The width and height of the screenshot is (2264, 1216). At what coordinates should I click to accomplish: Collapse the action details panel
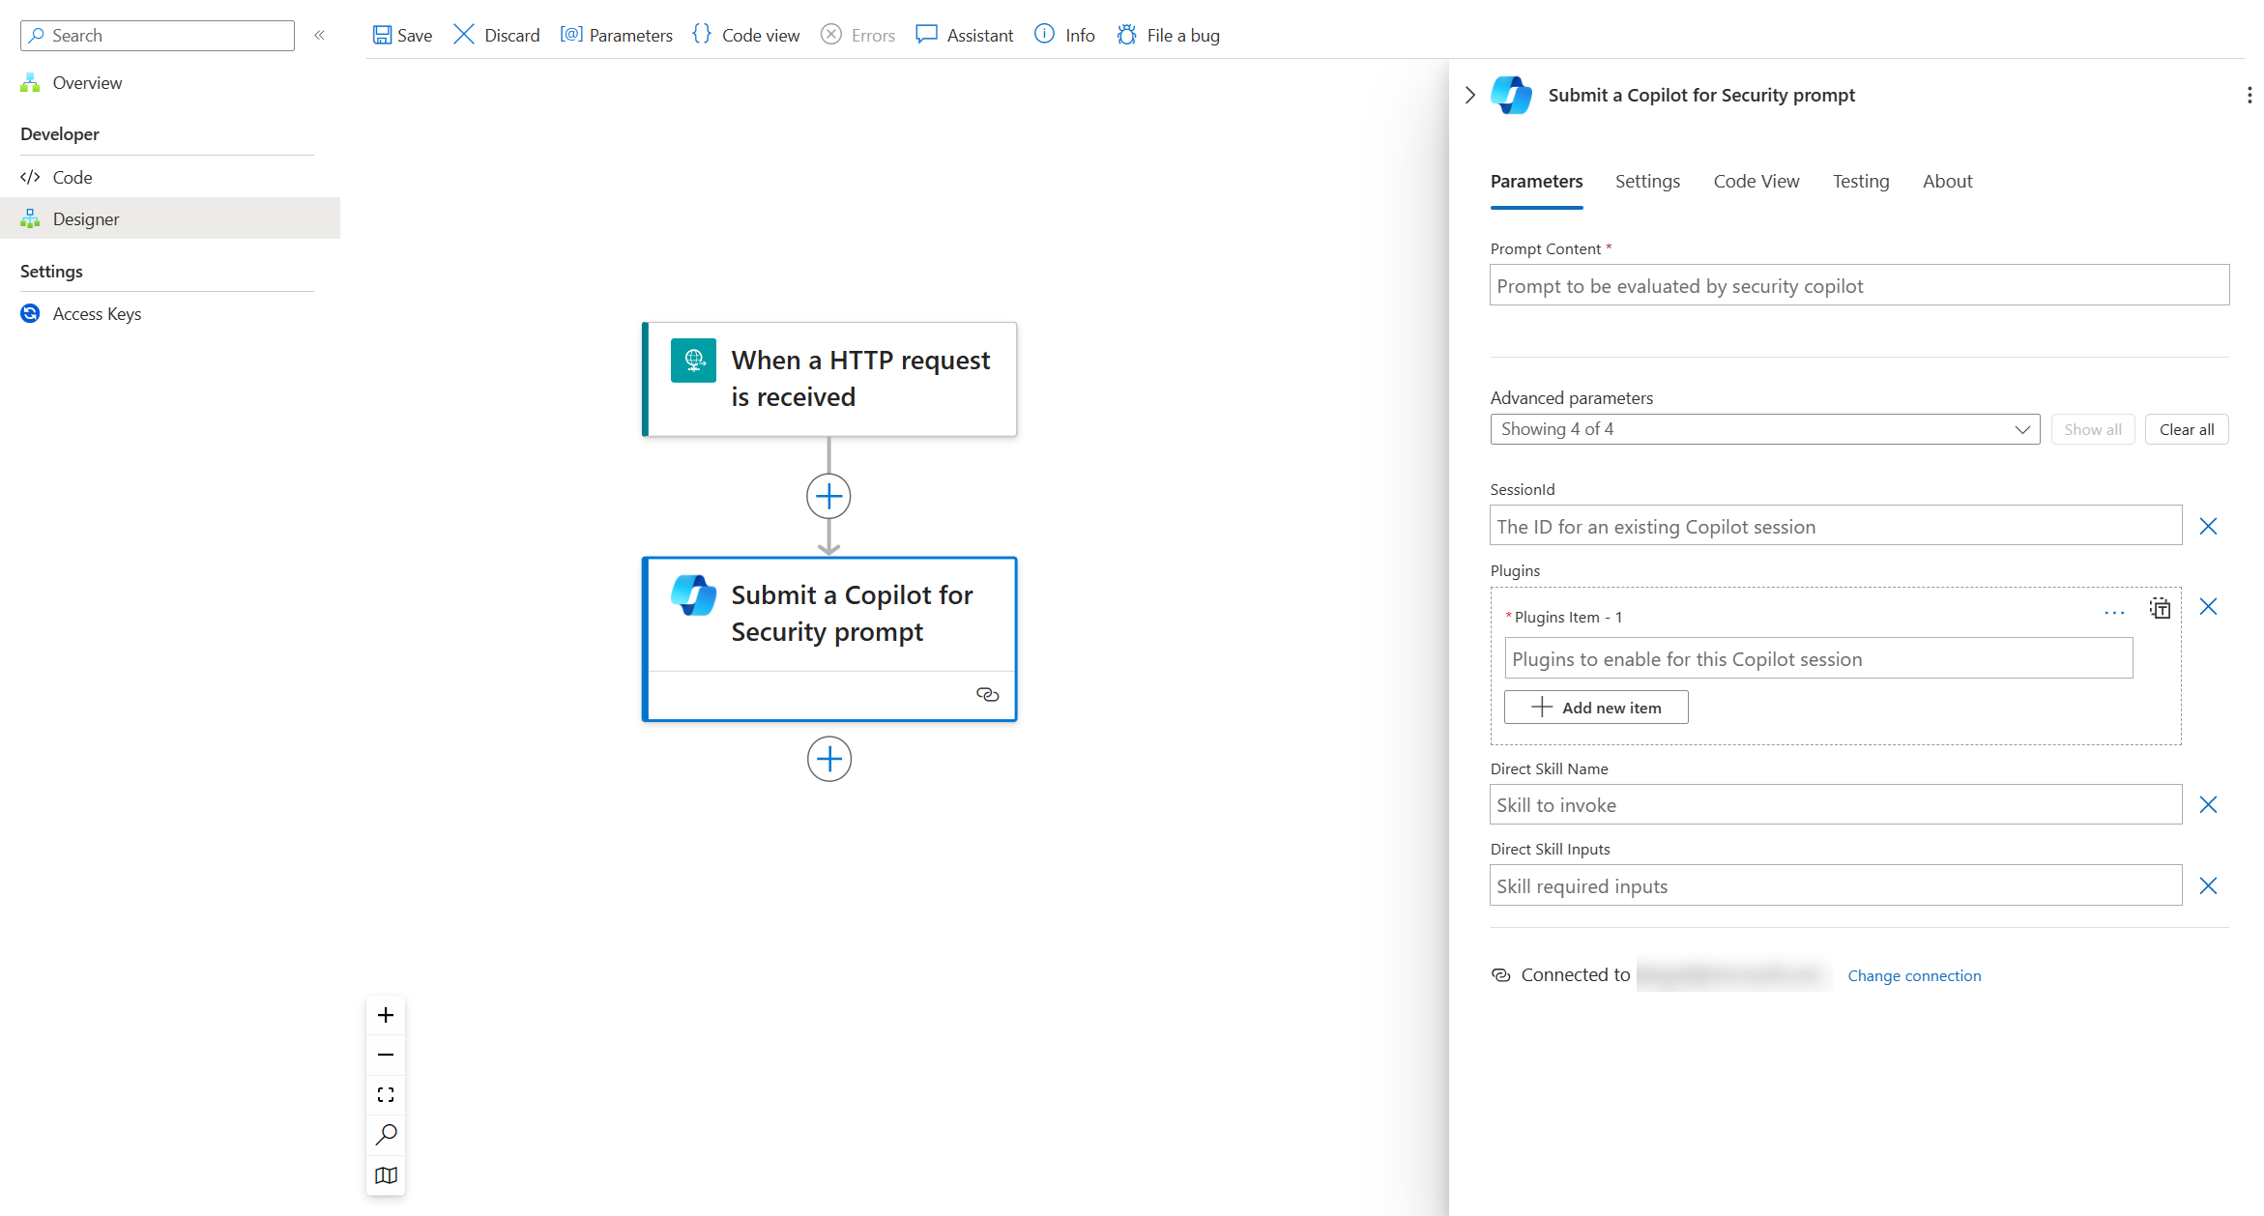pyautogui.click(x=1469, y=95)
